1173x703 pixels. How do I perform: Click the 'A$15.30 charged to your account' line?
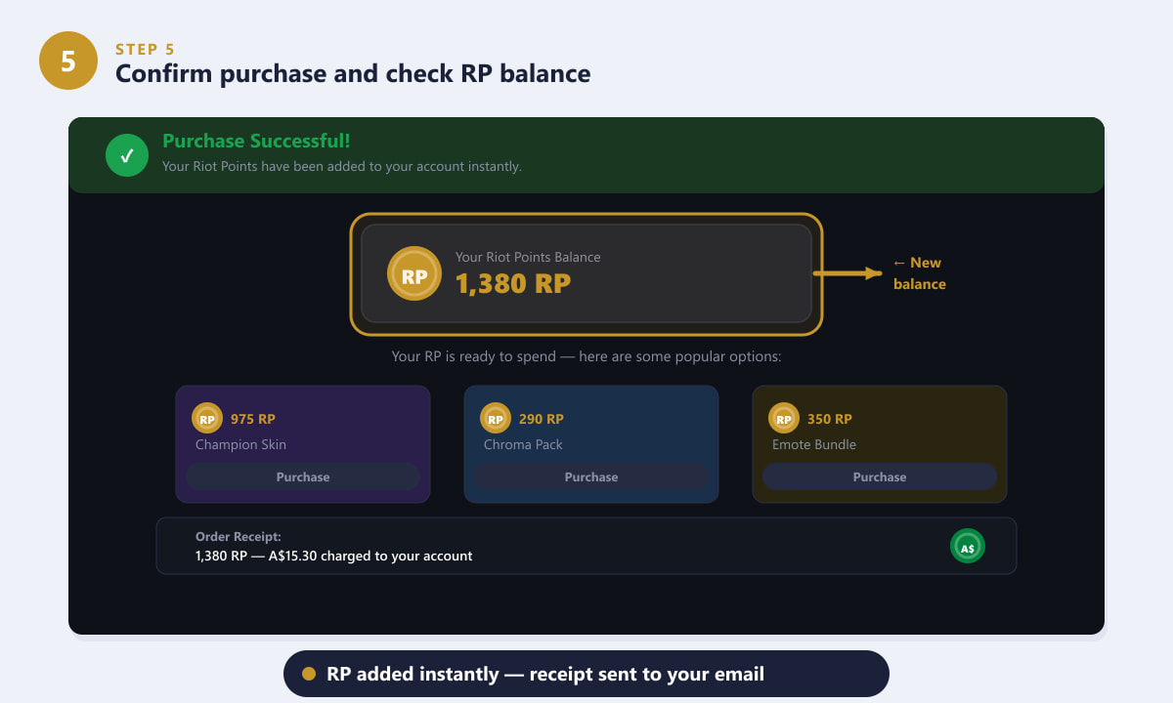pyautogui.click(x=333, y=556)
